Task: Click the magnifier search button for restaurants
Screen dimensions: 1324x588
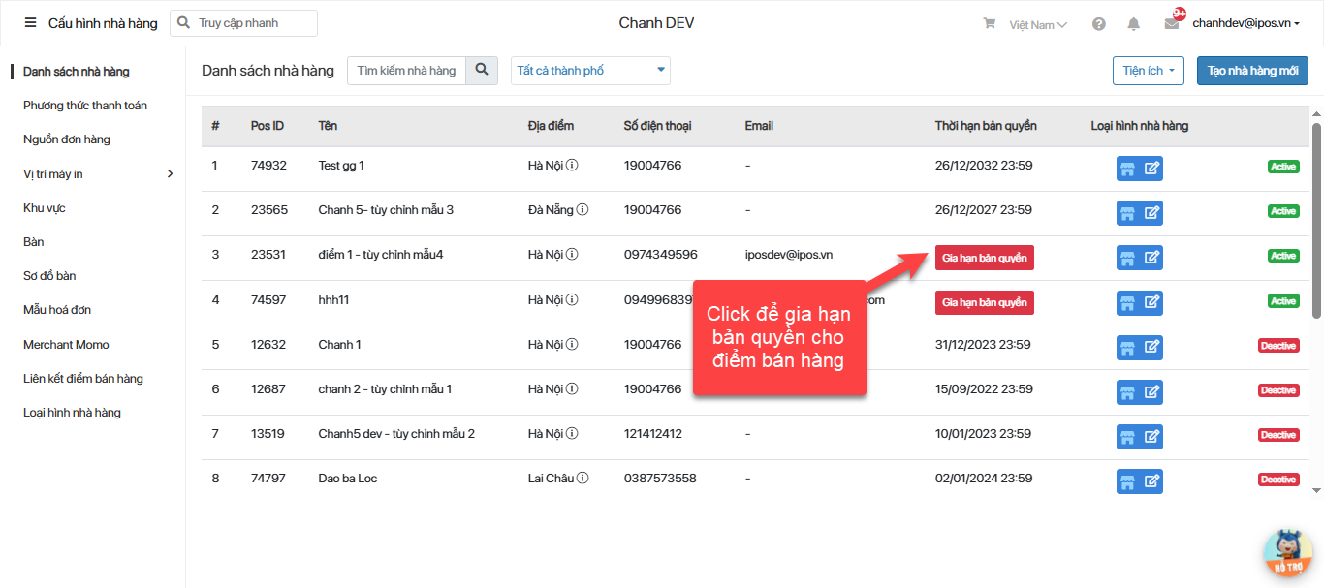Action: pos(481,71)
